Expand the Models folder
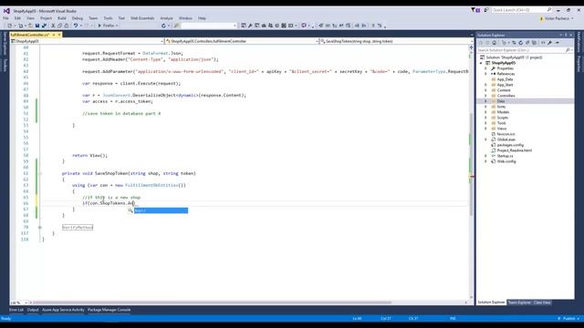The width and height of the screenshot is (584, 328). [x=485, y=112]
